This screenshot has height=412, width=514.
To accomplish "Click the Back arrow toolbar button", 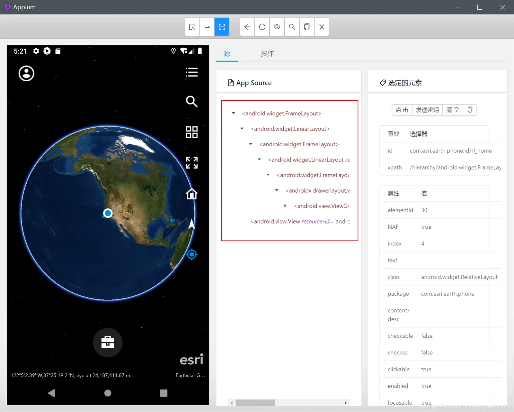I will point(247,27).
